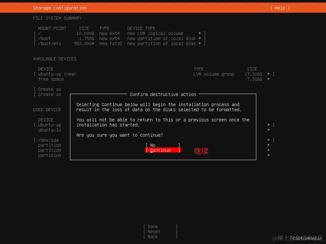Click the 10.000G size value
The height and width of the screenshot is (244, 326).
85,33
